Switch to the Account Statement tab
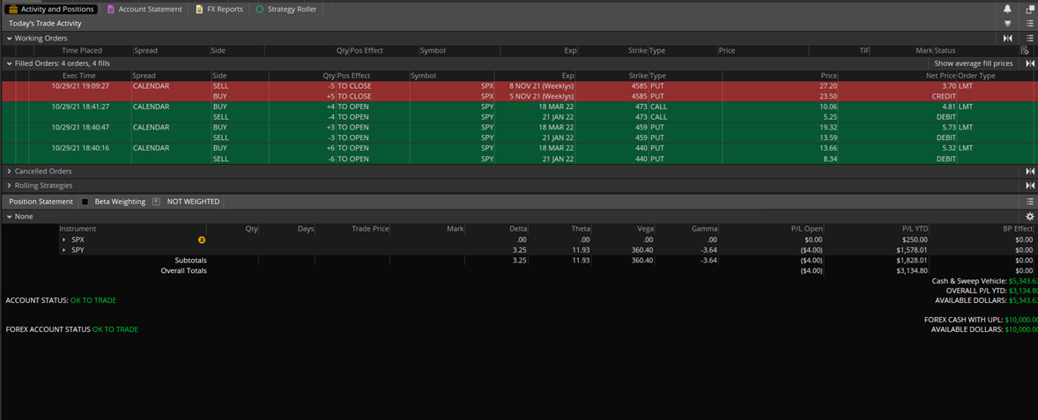 [145, 9]
